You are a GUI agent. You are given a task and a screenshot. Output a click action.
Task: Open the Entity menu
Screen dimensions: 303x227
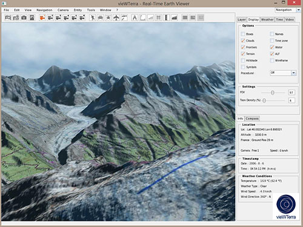pos(78,10)
